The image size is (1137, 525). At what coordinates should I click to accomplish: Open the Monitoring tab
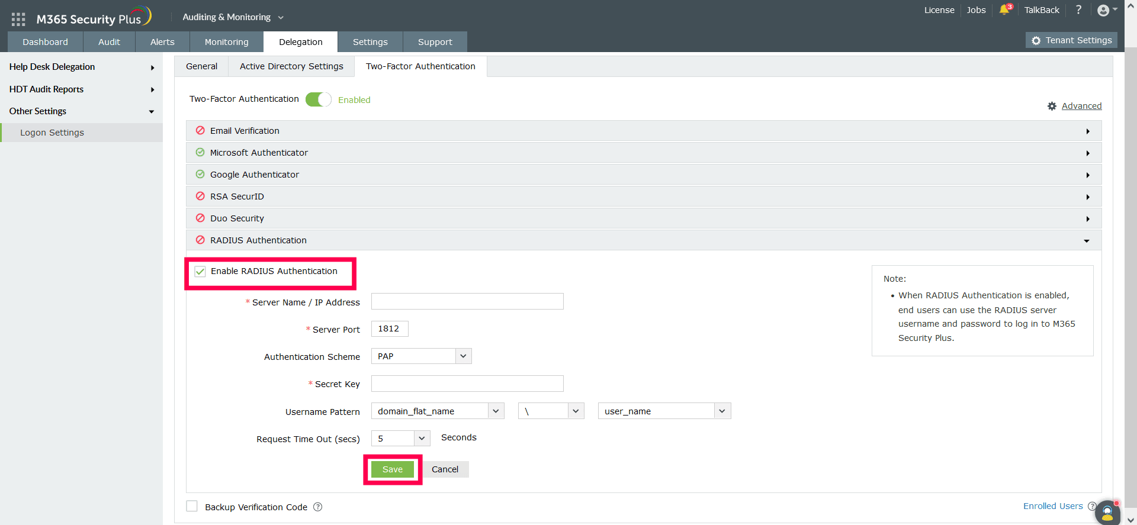click(x=226, y=42)
